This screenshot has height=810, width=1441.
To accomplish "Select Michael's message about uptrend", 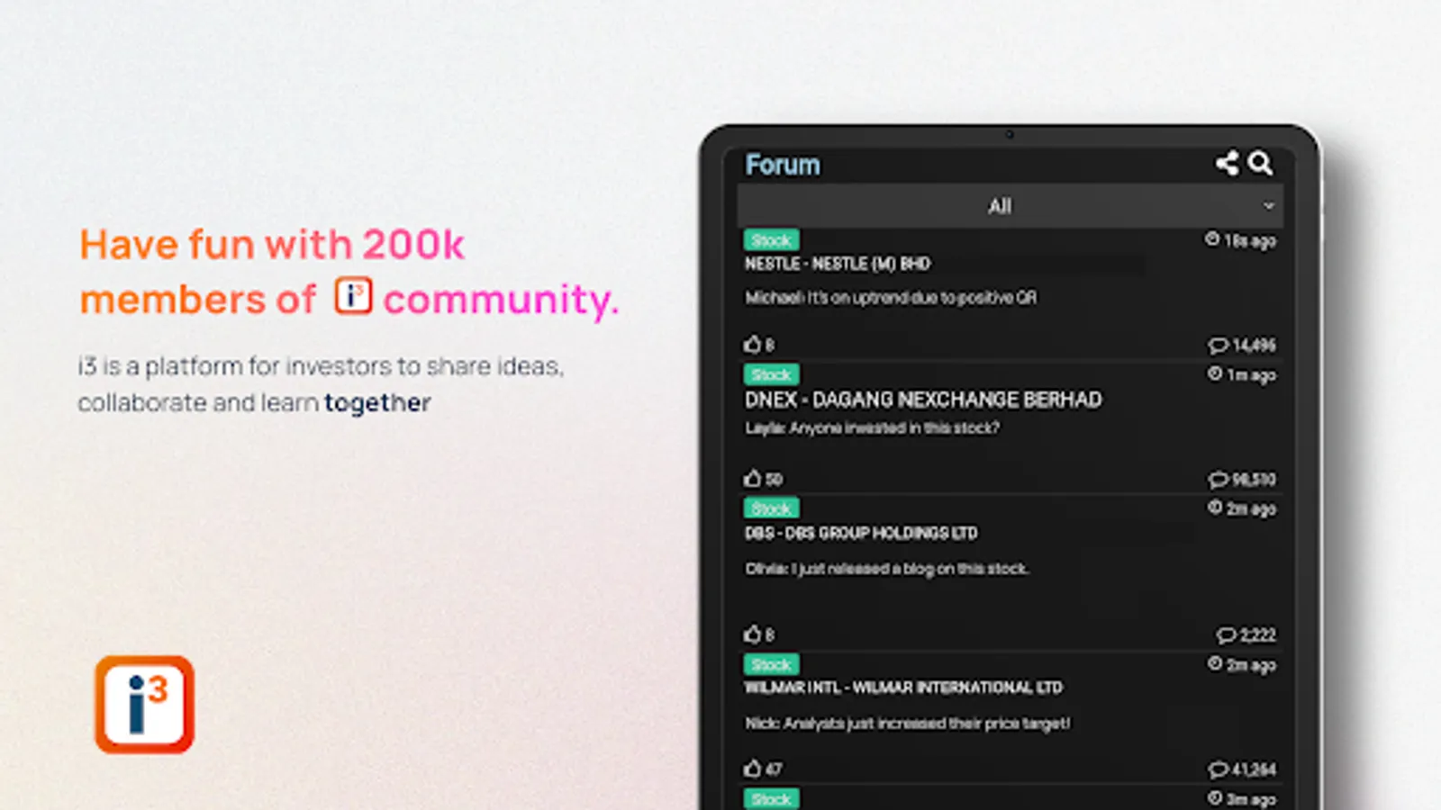I will (891, 298).
